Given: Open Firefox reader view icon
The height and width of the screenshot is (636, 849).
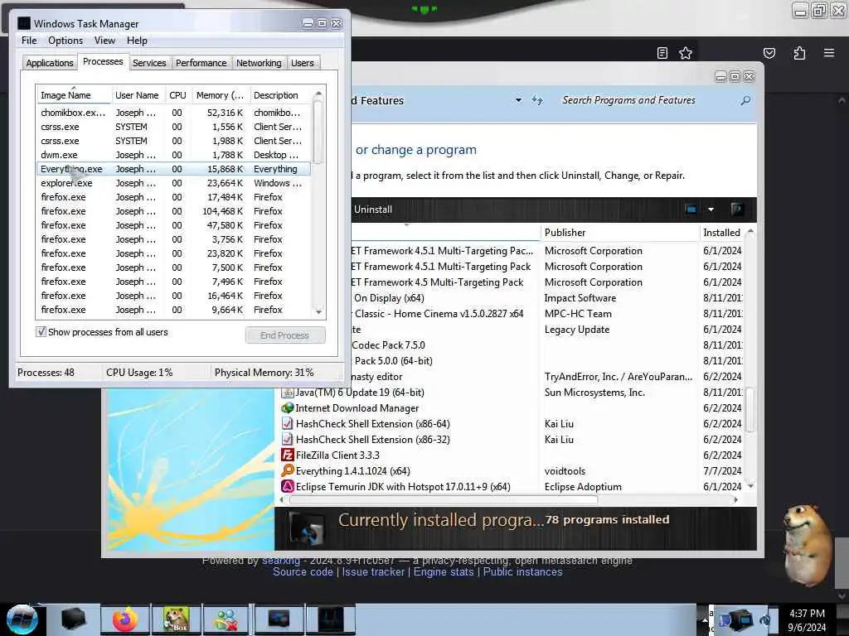Looking at the screenshot, I should pyautogui.click(x=662, y=53).
